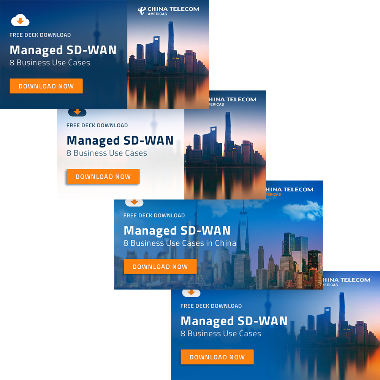Click DOWNLOAD NOW in the bottom bright blue banner
This screenshot has height=380, width=380.
click(x=217, y=357)
